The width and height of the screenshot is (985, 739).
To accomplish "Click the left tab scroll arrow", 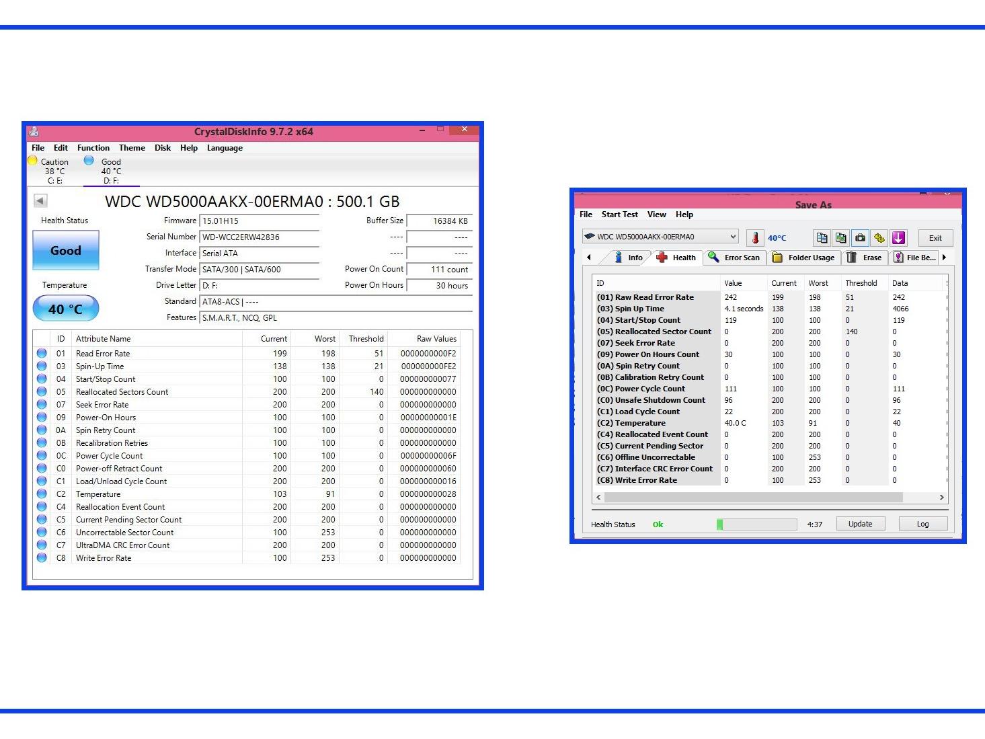I will [589, 258].
